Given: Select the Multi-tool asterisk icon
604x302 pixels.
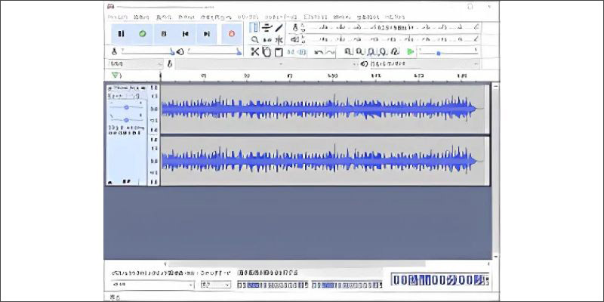Looking at the screenshot, I should click(279, 40).
